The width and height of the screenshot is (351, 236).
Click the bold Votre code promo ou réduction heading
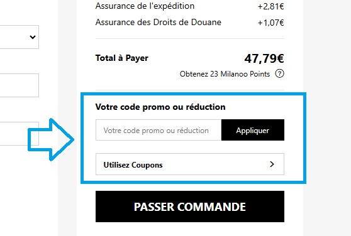click(160, 107)
